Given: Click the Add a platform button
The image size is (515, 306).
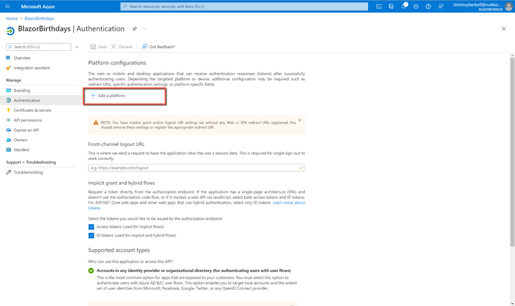Looking at the screenshot, I should 108,96.
